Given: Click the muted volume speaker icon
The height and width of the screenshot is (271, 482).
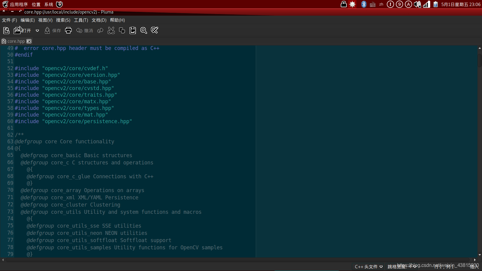Looking at the screenshot, I should 418,4.
